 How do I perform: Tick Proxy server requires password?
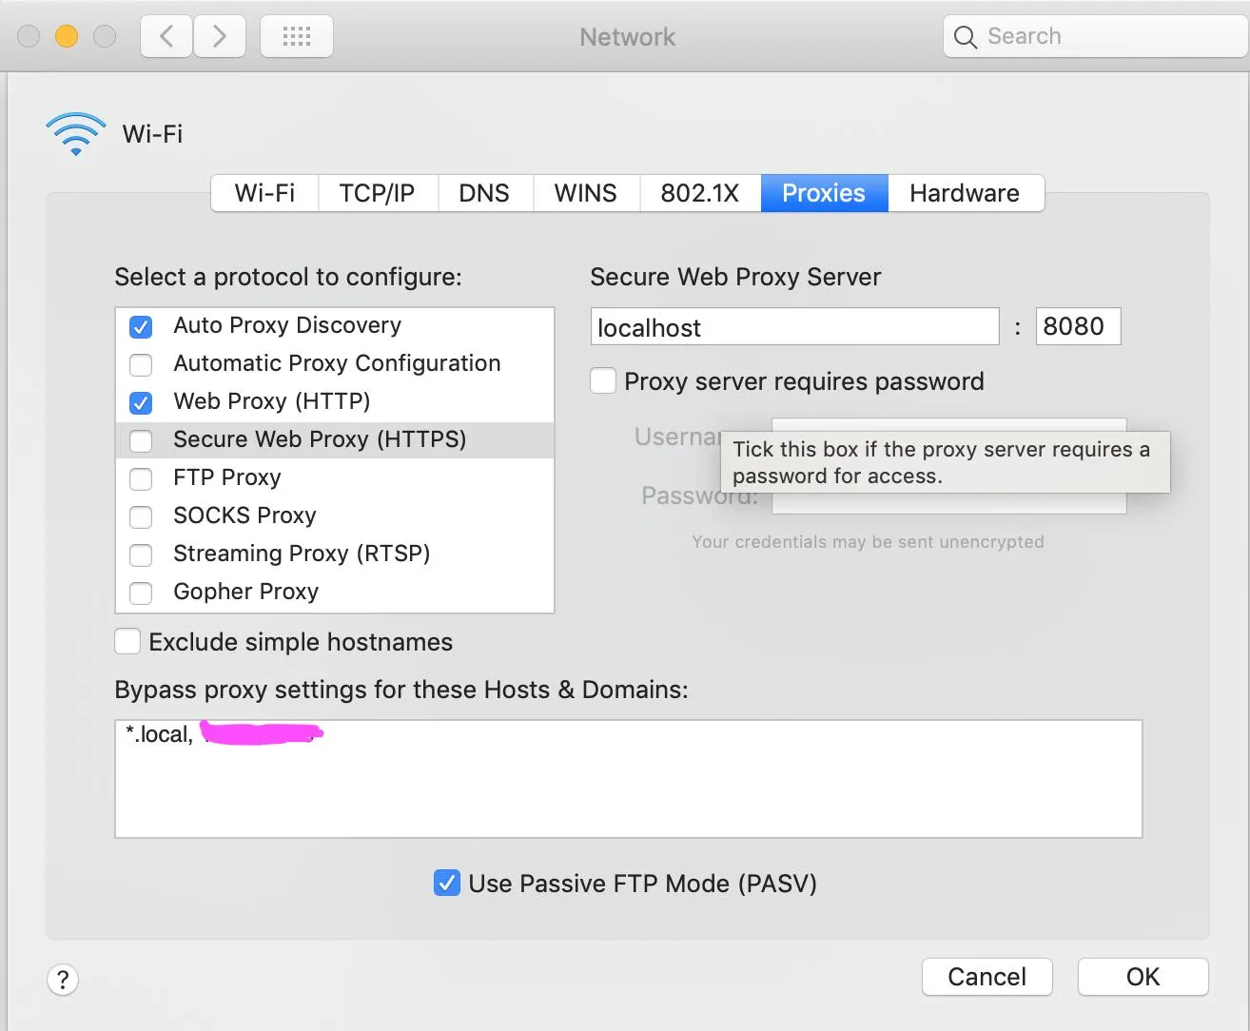[603, 381]
